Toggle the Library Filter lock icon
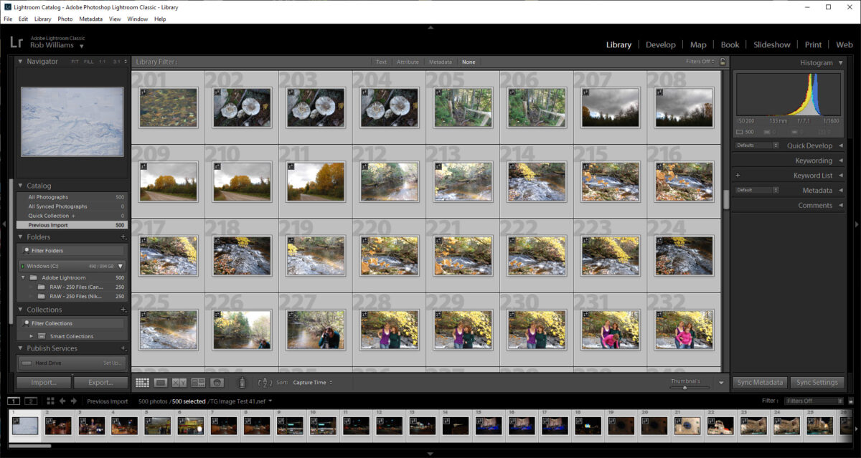This screenshot has width=861, height=458. (723, 62)
